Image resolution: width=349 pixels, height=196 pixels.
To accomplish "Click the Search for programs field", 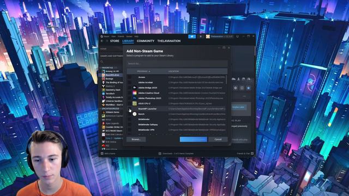I will tap(177, 64).
